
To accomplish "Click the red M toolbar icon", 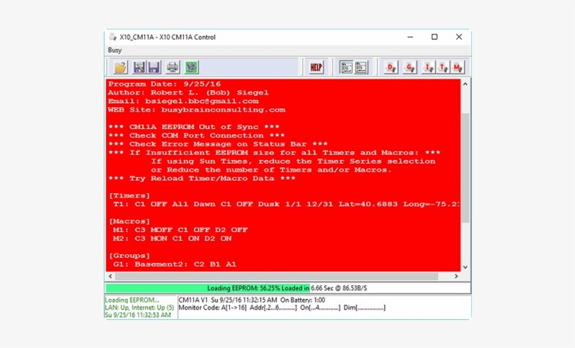I will (458, 67).
